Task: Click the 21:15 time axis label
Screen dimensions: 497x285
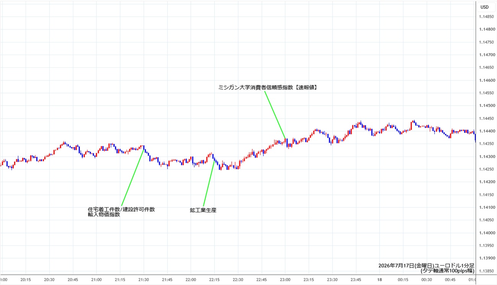Action: (120, 280)
